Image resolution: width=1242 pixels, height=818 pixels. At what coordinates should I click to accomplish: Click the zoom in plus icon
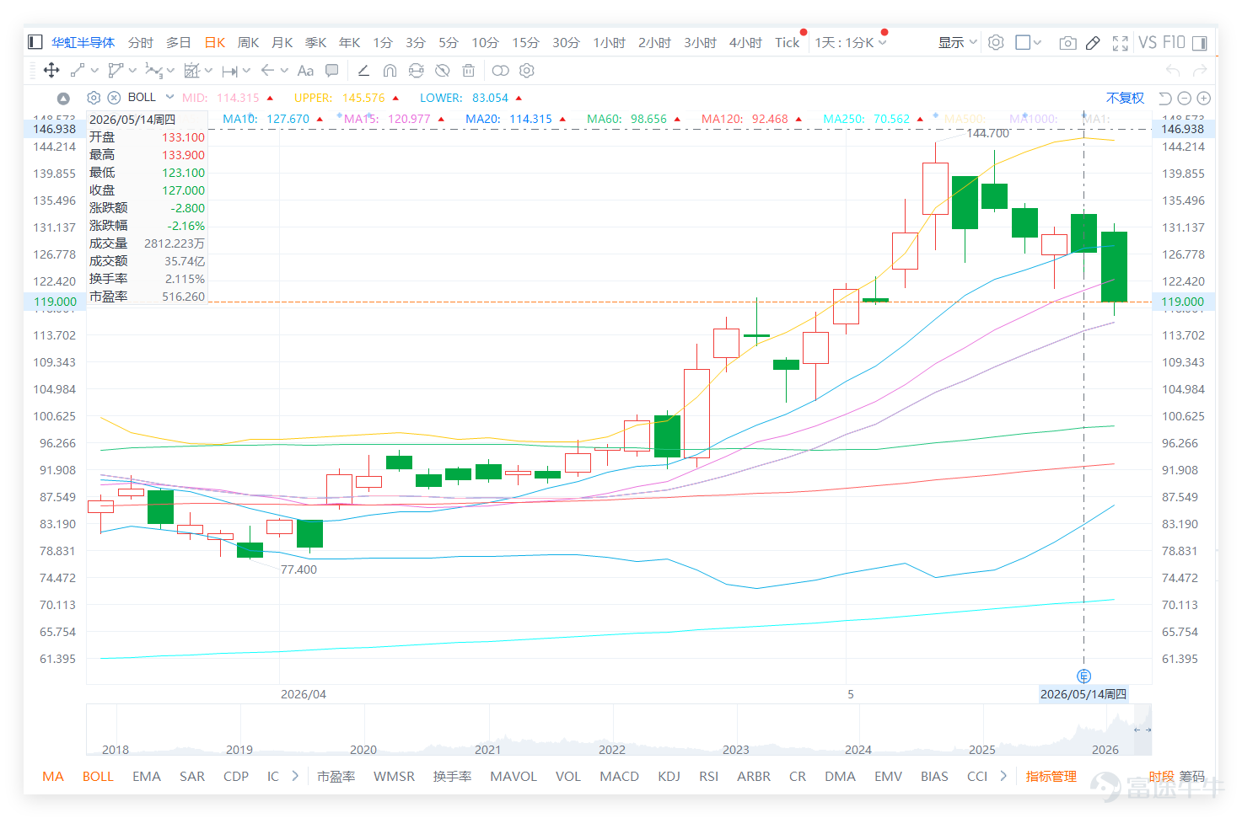coord(1204,99)
